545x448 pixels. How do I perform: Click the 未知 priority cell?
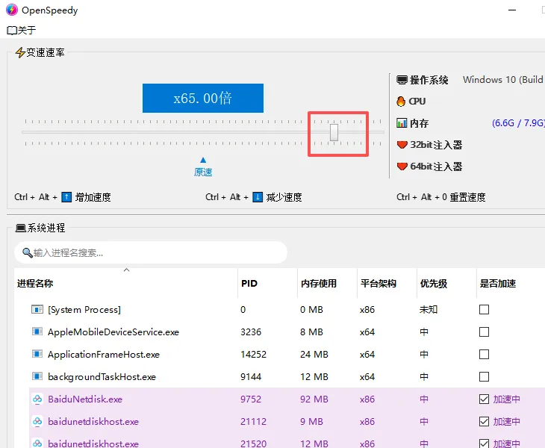tap(429, 309)
